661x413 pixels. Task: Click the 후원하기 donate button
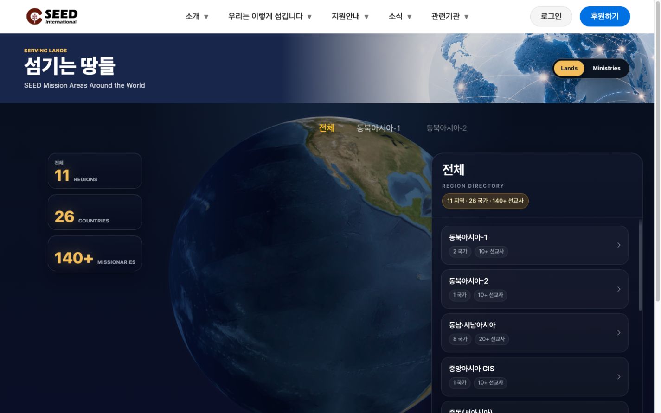(604, 16)
